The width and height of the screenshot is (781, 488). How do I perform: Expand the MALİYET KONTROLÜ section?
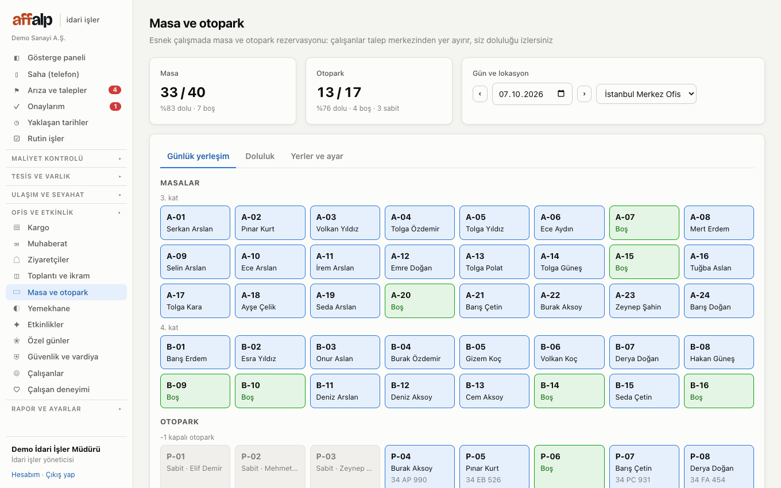[x=67, y=158]
